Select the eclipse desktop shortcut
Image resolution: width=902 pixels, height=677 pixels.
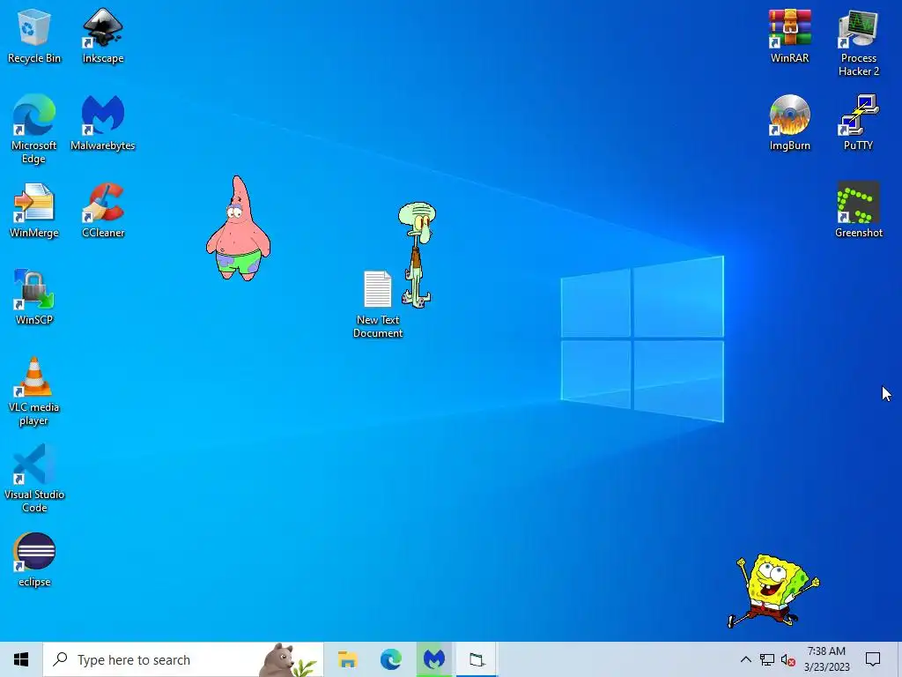[x=34, y=559]
